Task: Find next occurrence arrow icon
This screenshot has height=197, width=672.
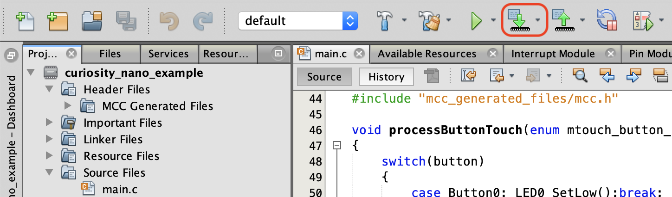Action: pyautogui.click(x=634, y=75)
